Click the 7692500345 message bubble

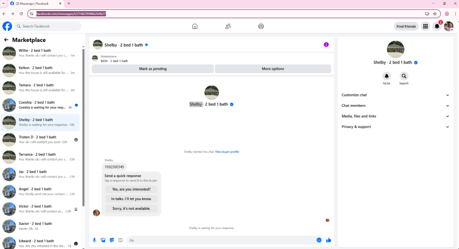(x=114, y=167)
